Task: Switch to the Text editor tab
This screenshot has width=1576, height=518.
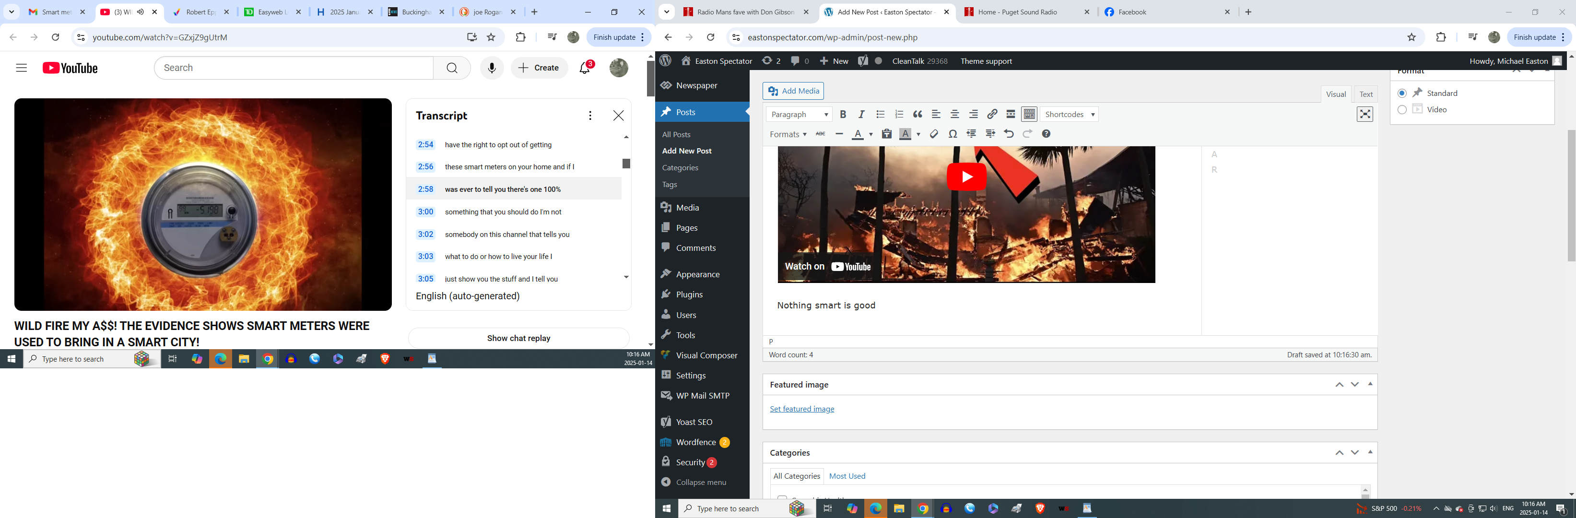Action: click(x=1365, y=94)
